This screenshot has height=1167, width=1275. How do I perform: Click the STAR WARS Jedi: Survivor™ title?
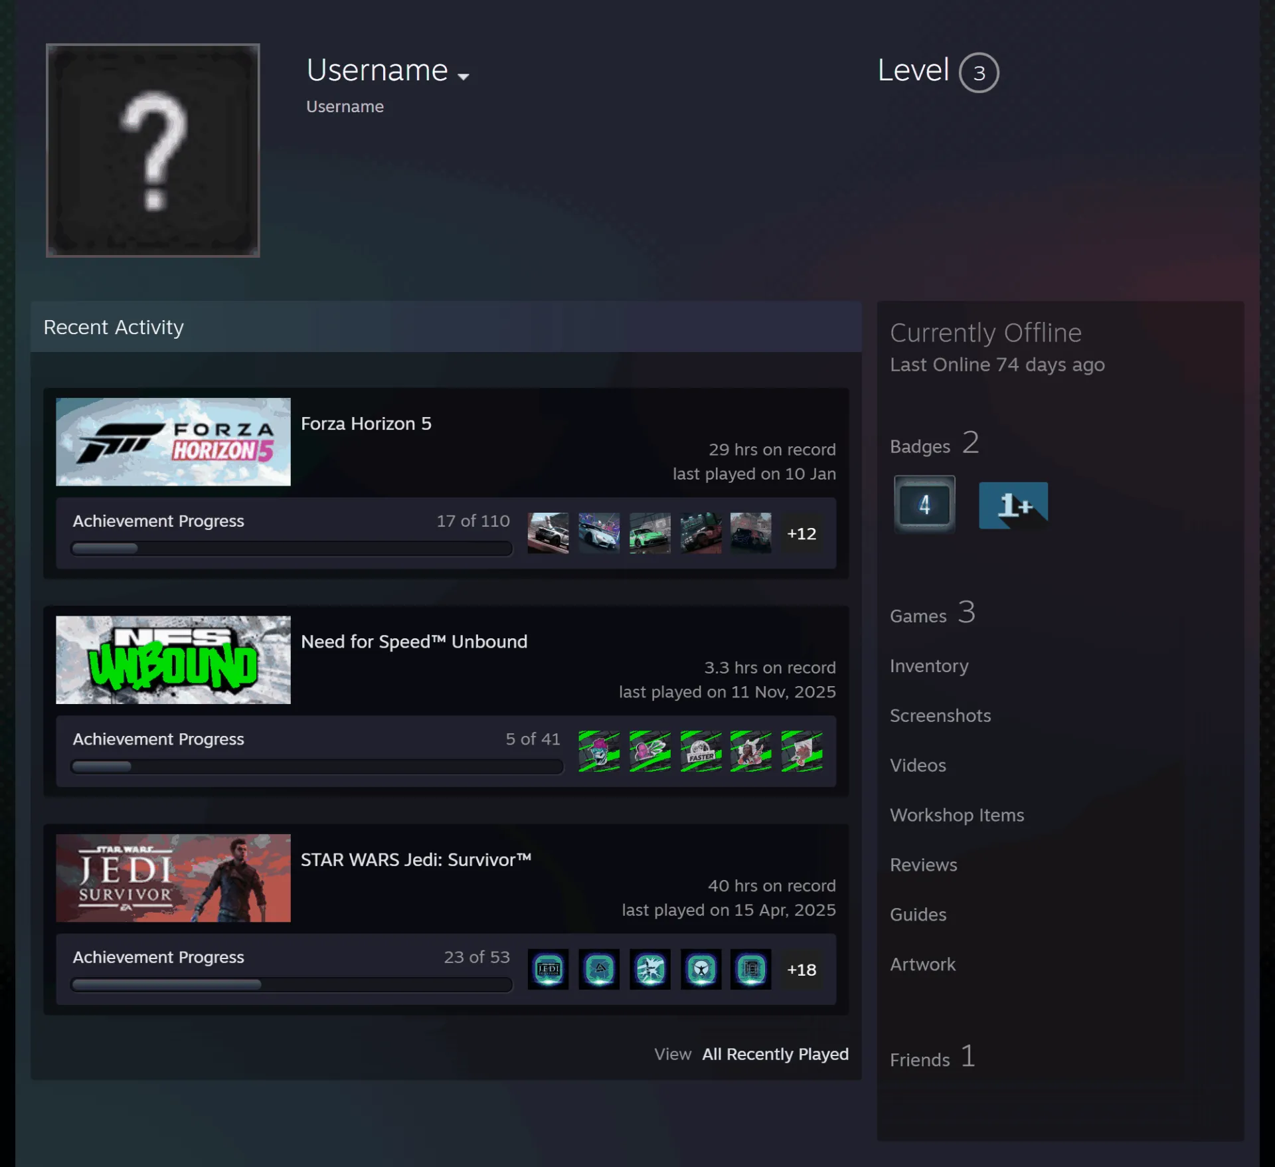click(416, 859)
